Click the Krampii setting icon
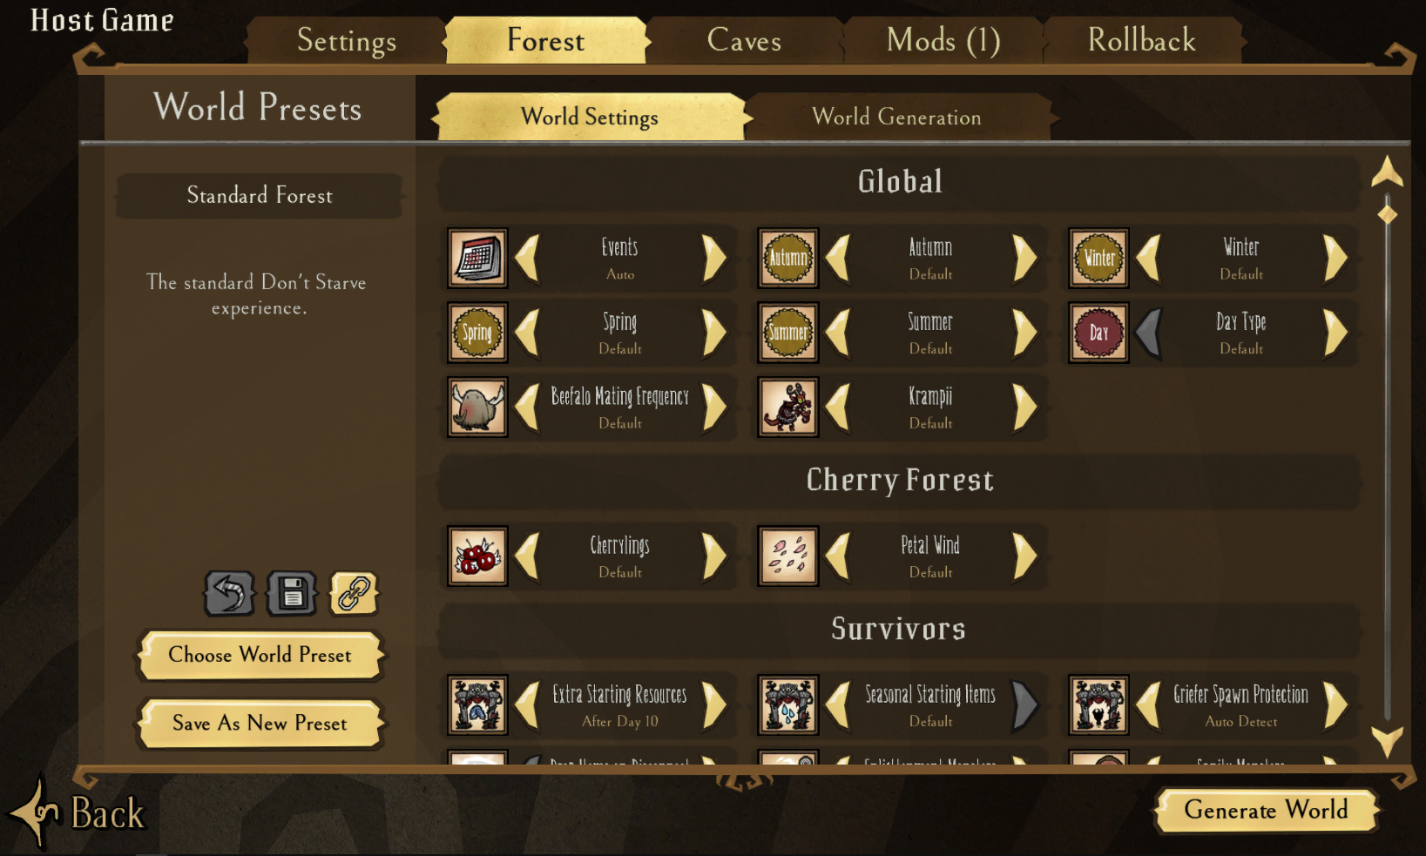Image resolution: width=1426 pixels, height=856 pixels. [x=787, y=407]
